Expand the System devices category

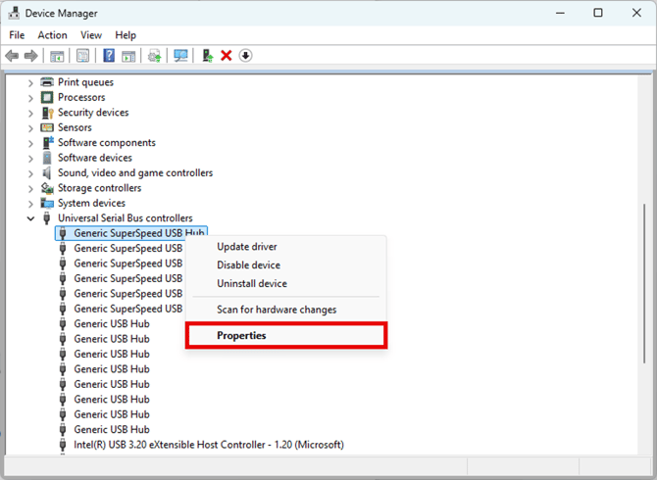point(30,204)
